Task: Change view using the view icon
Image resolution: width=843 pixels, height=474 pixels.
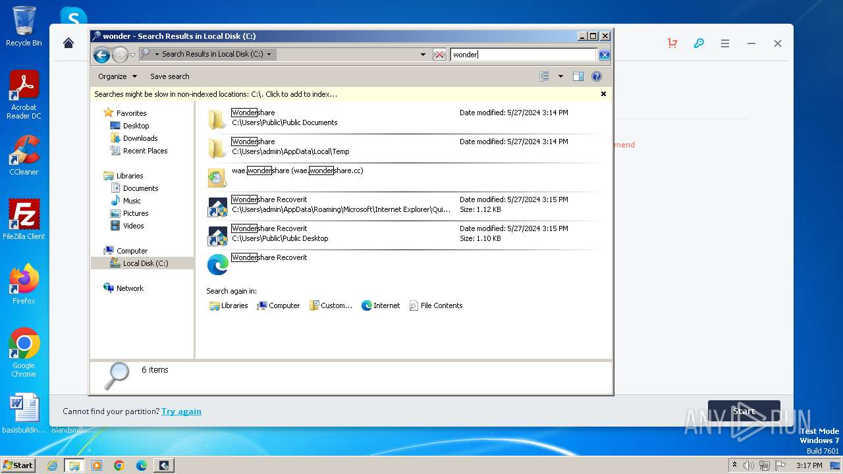Action: click(x=545, y=76)
